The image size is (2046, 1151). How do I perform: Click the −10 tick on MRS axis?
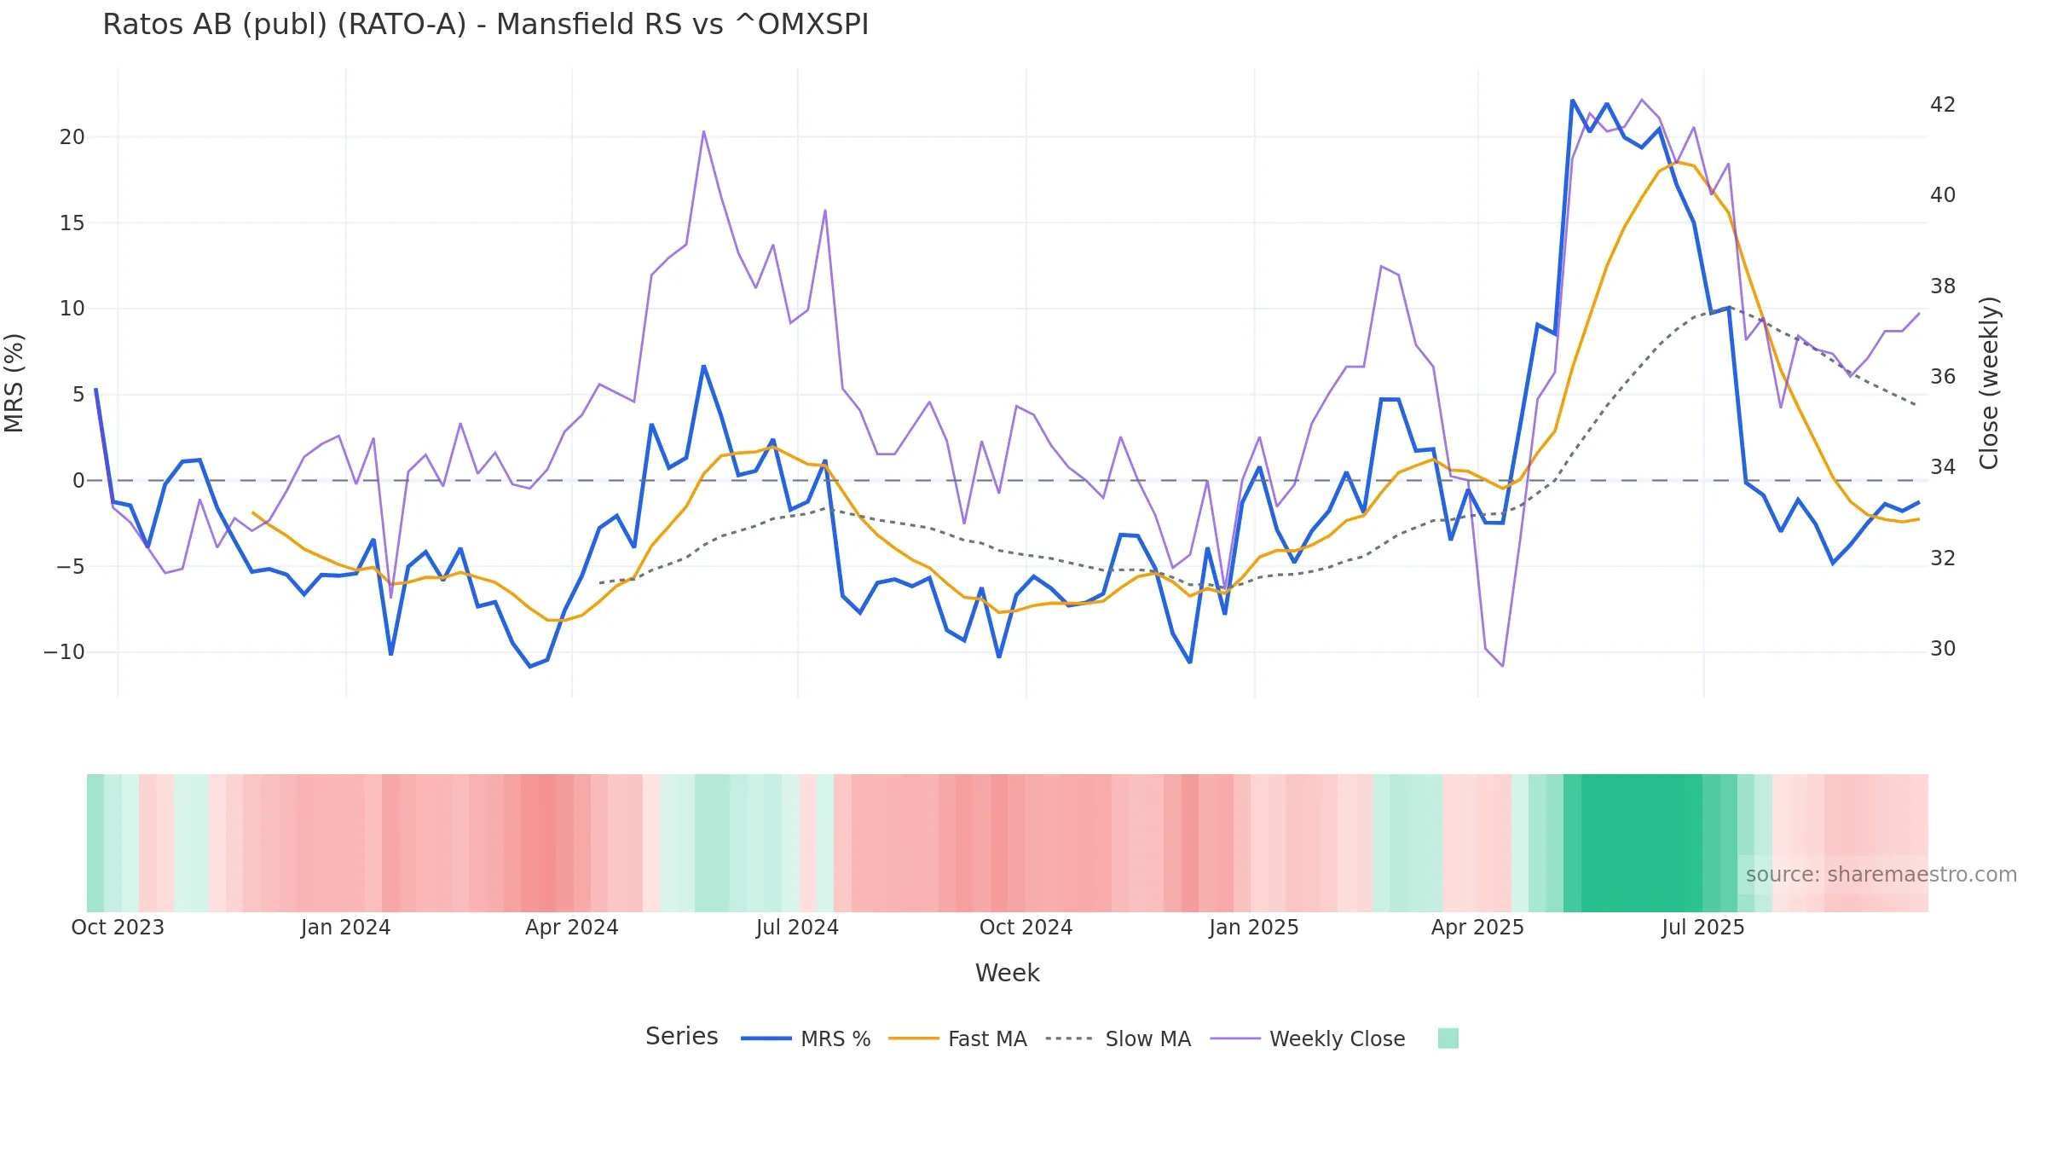[x=65, y=652]
